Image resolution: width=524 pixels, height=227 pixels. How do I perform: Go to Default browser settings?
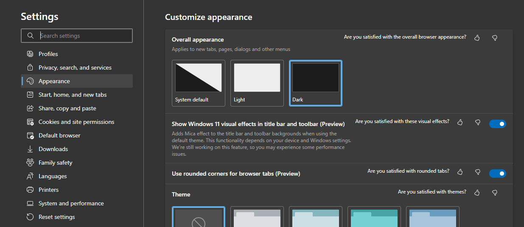77,135
